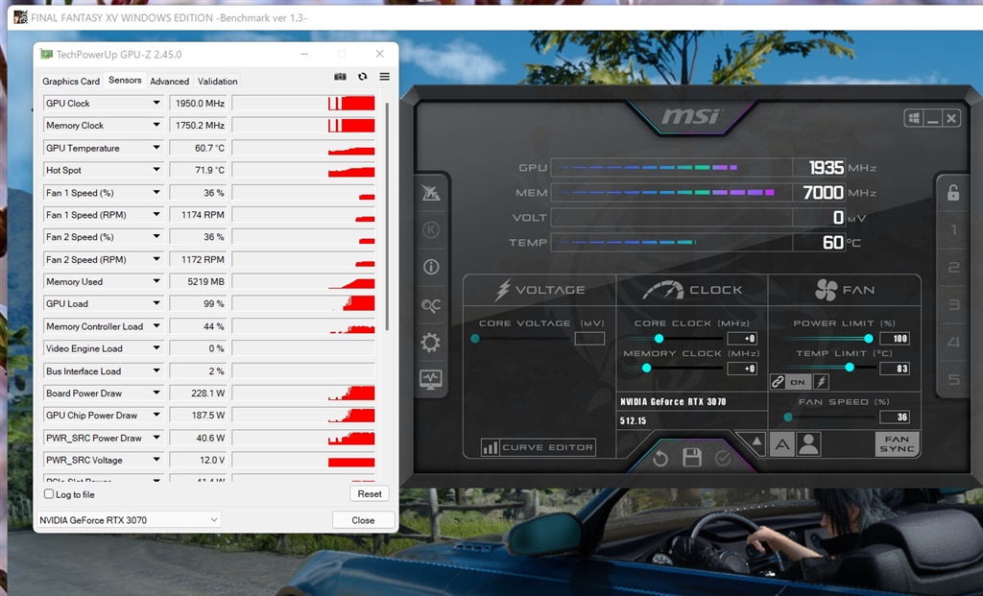The width and height of the screenshot is (983, 596).
Task: Adjust the Core Clock slider handle
Action: (x=659, y=339)
